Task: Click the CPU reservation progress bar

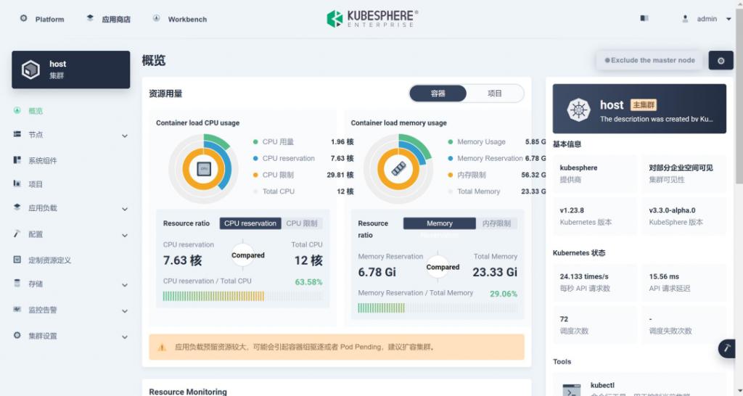Action: tap(242, 296)
